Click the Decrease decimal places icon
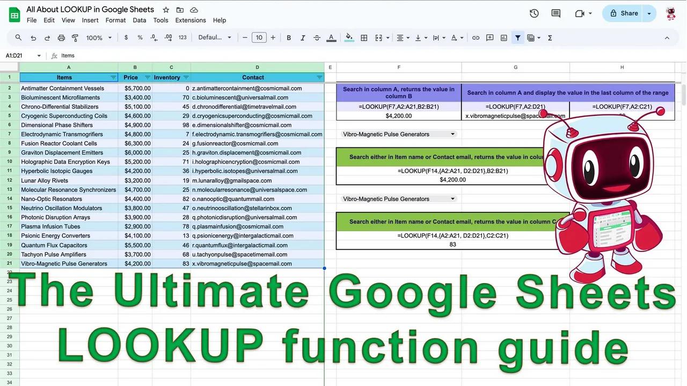Screen dimensions: 687x386 tap(154, 38)
